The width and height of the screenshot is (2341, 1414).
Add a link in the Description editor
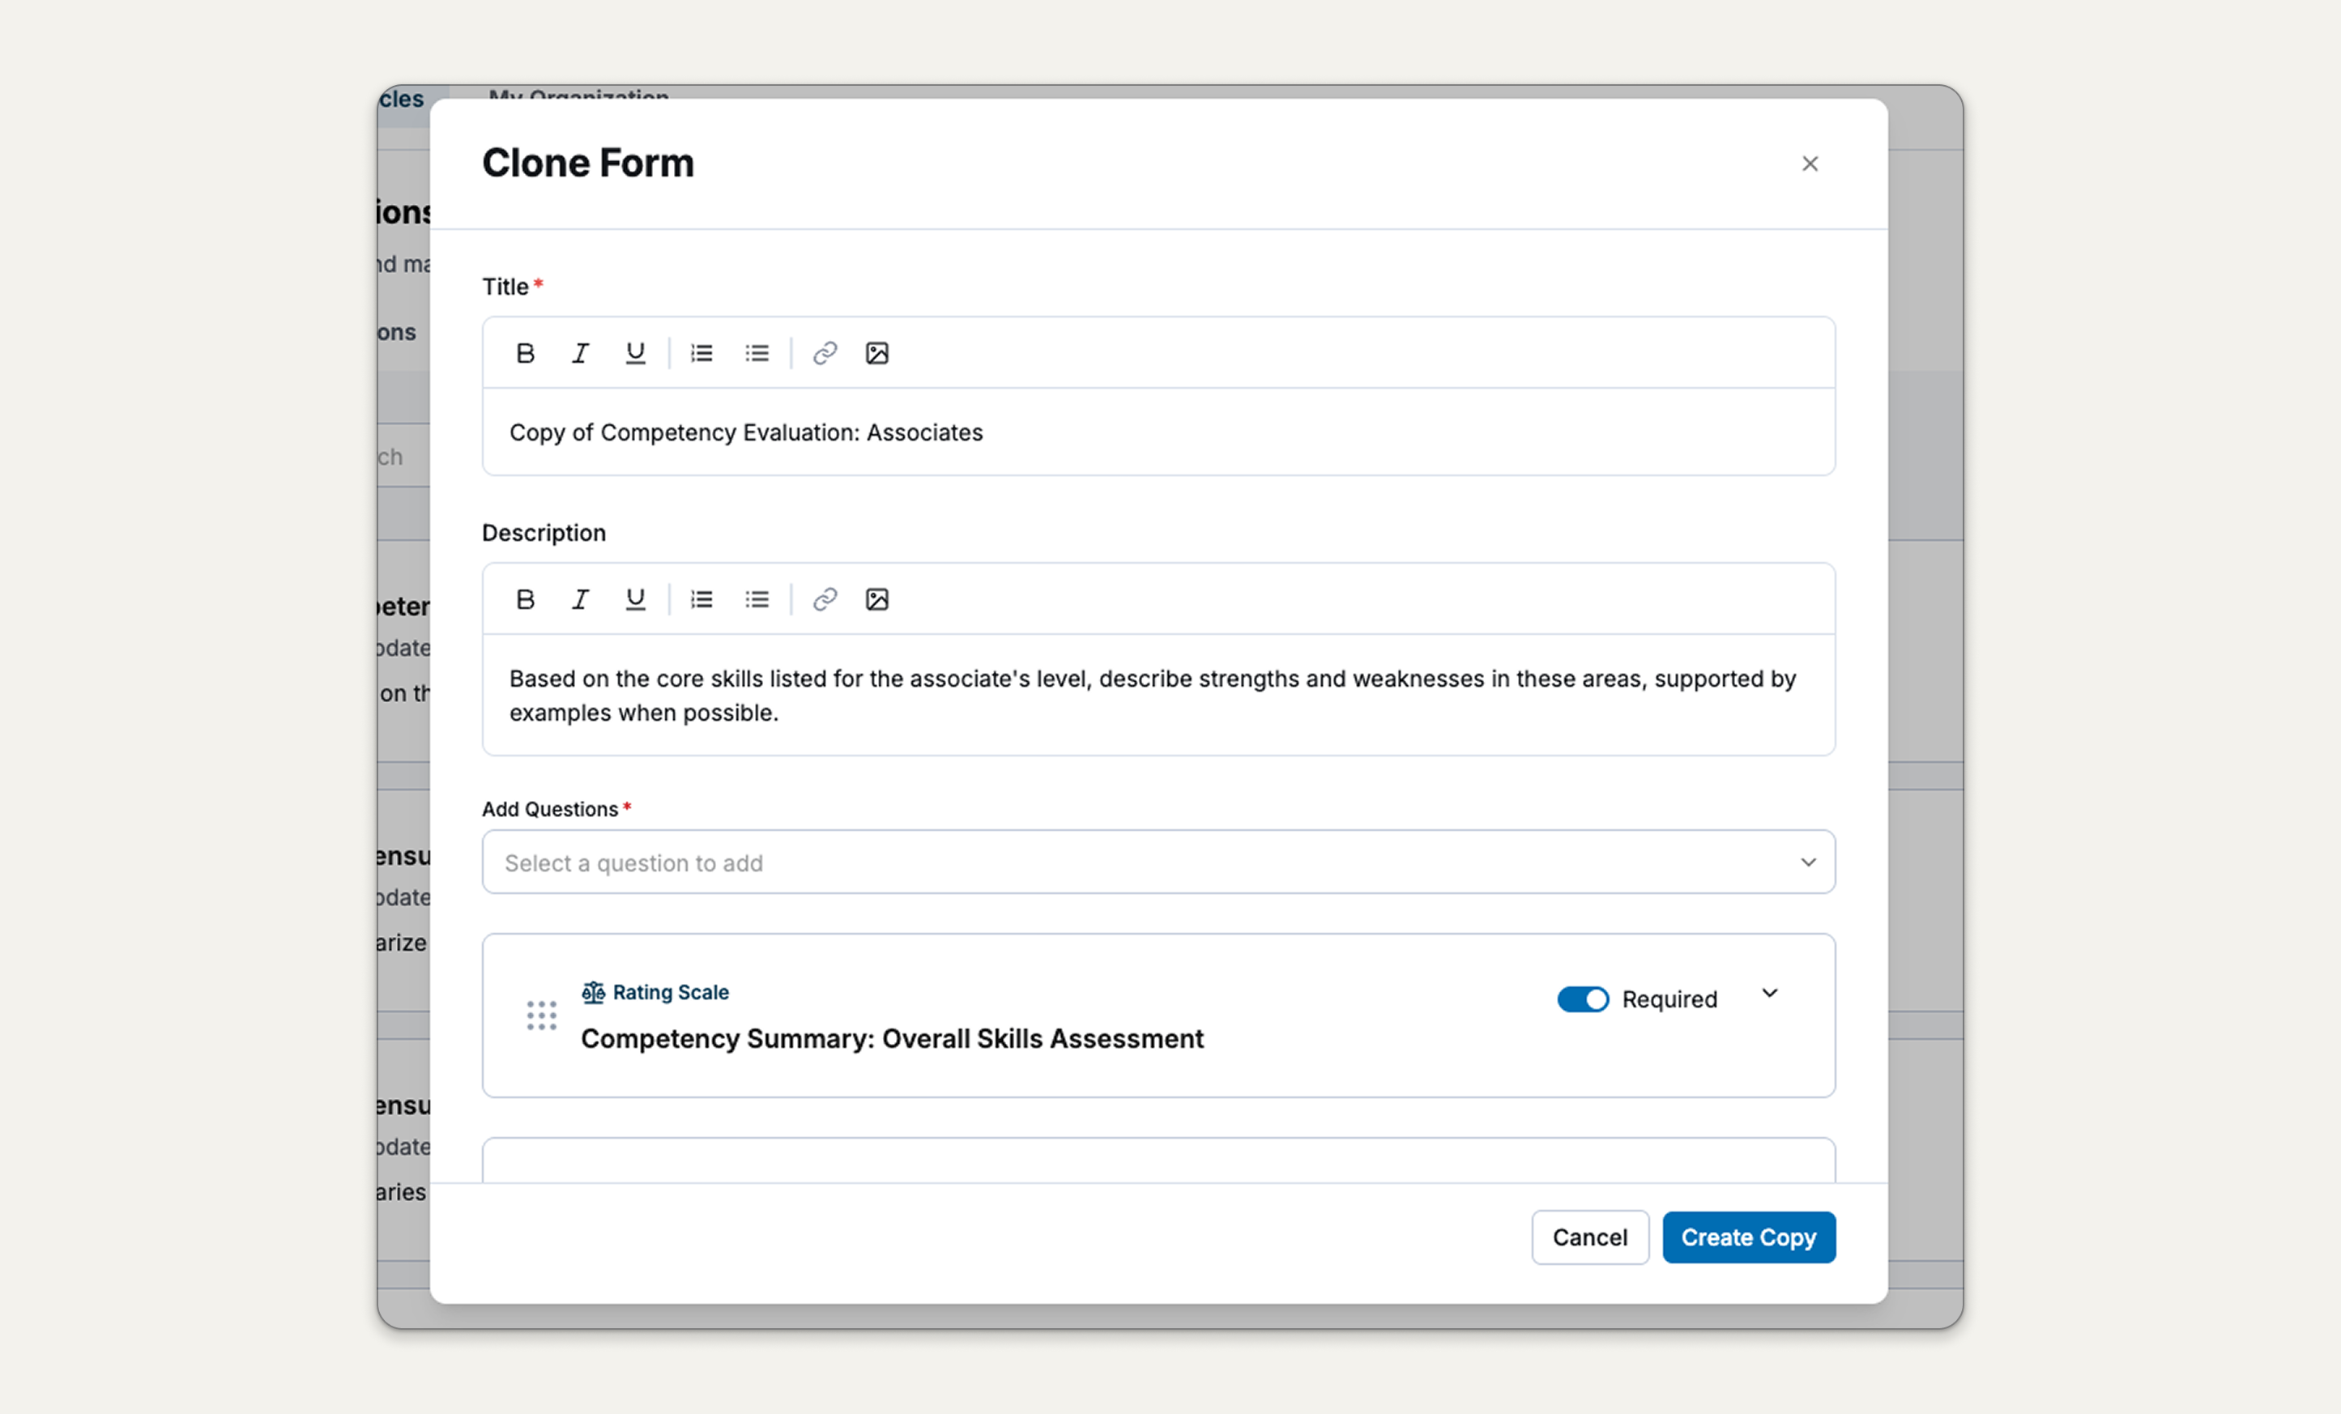(825, 599)
